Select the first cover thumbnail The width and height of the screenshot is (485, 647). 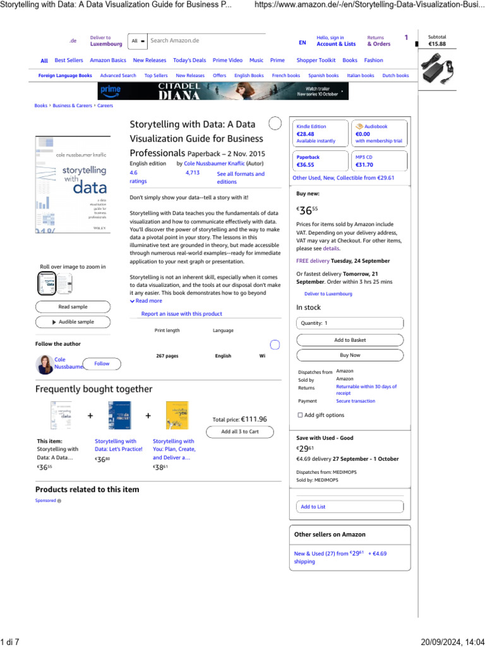point(47,284)
